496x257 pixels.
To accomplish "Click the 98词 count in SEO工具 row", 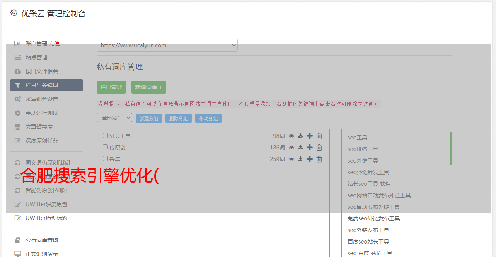I will 279,136.
